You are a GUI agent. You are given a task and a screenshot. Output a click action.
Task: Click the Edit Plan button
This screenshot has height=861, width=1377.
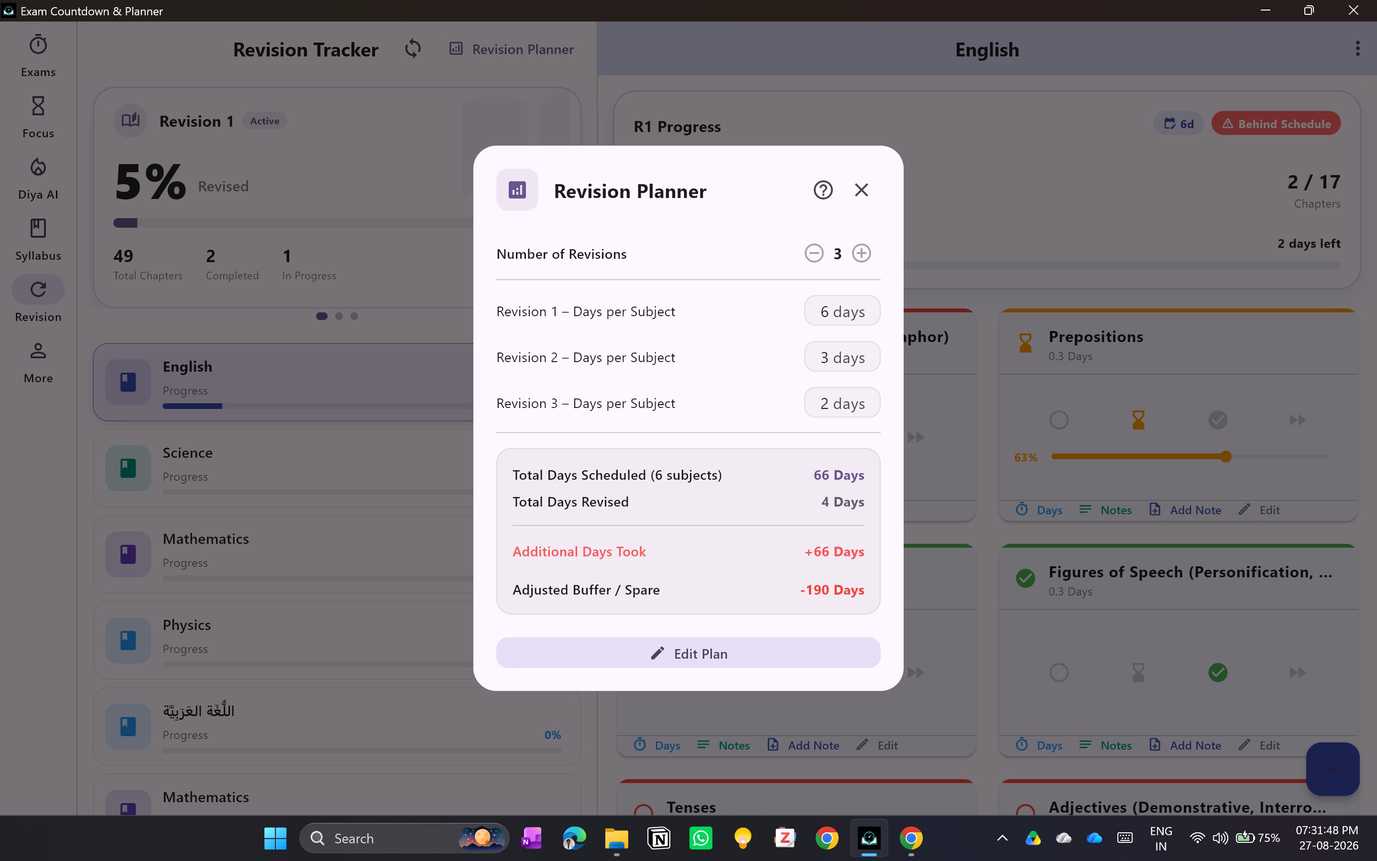coord(688,653)
